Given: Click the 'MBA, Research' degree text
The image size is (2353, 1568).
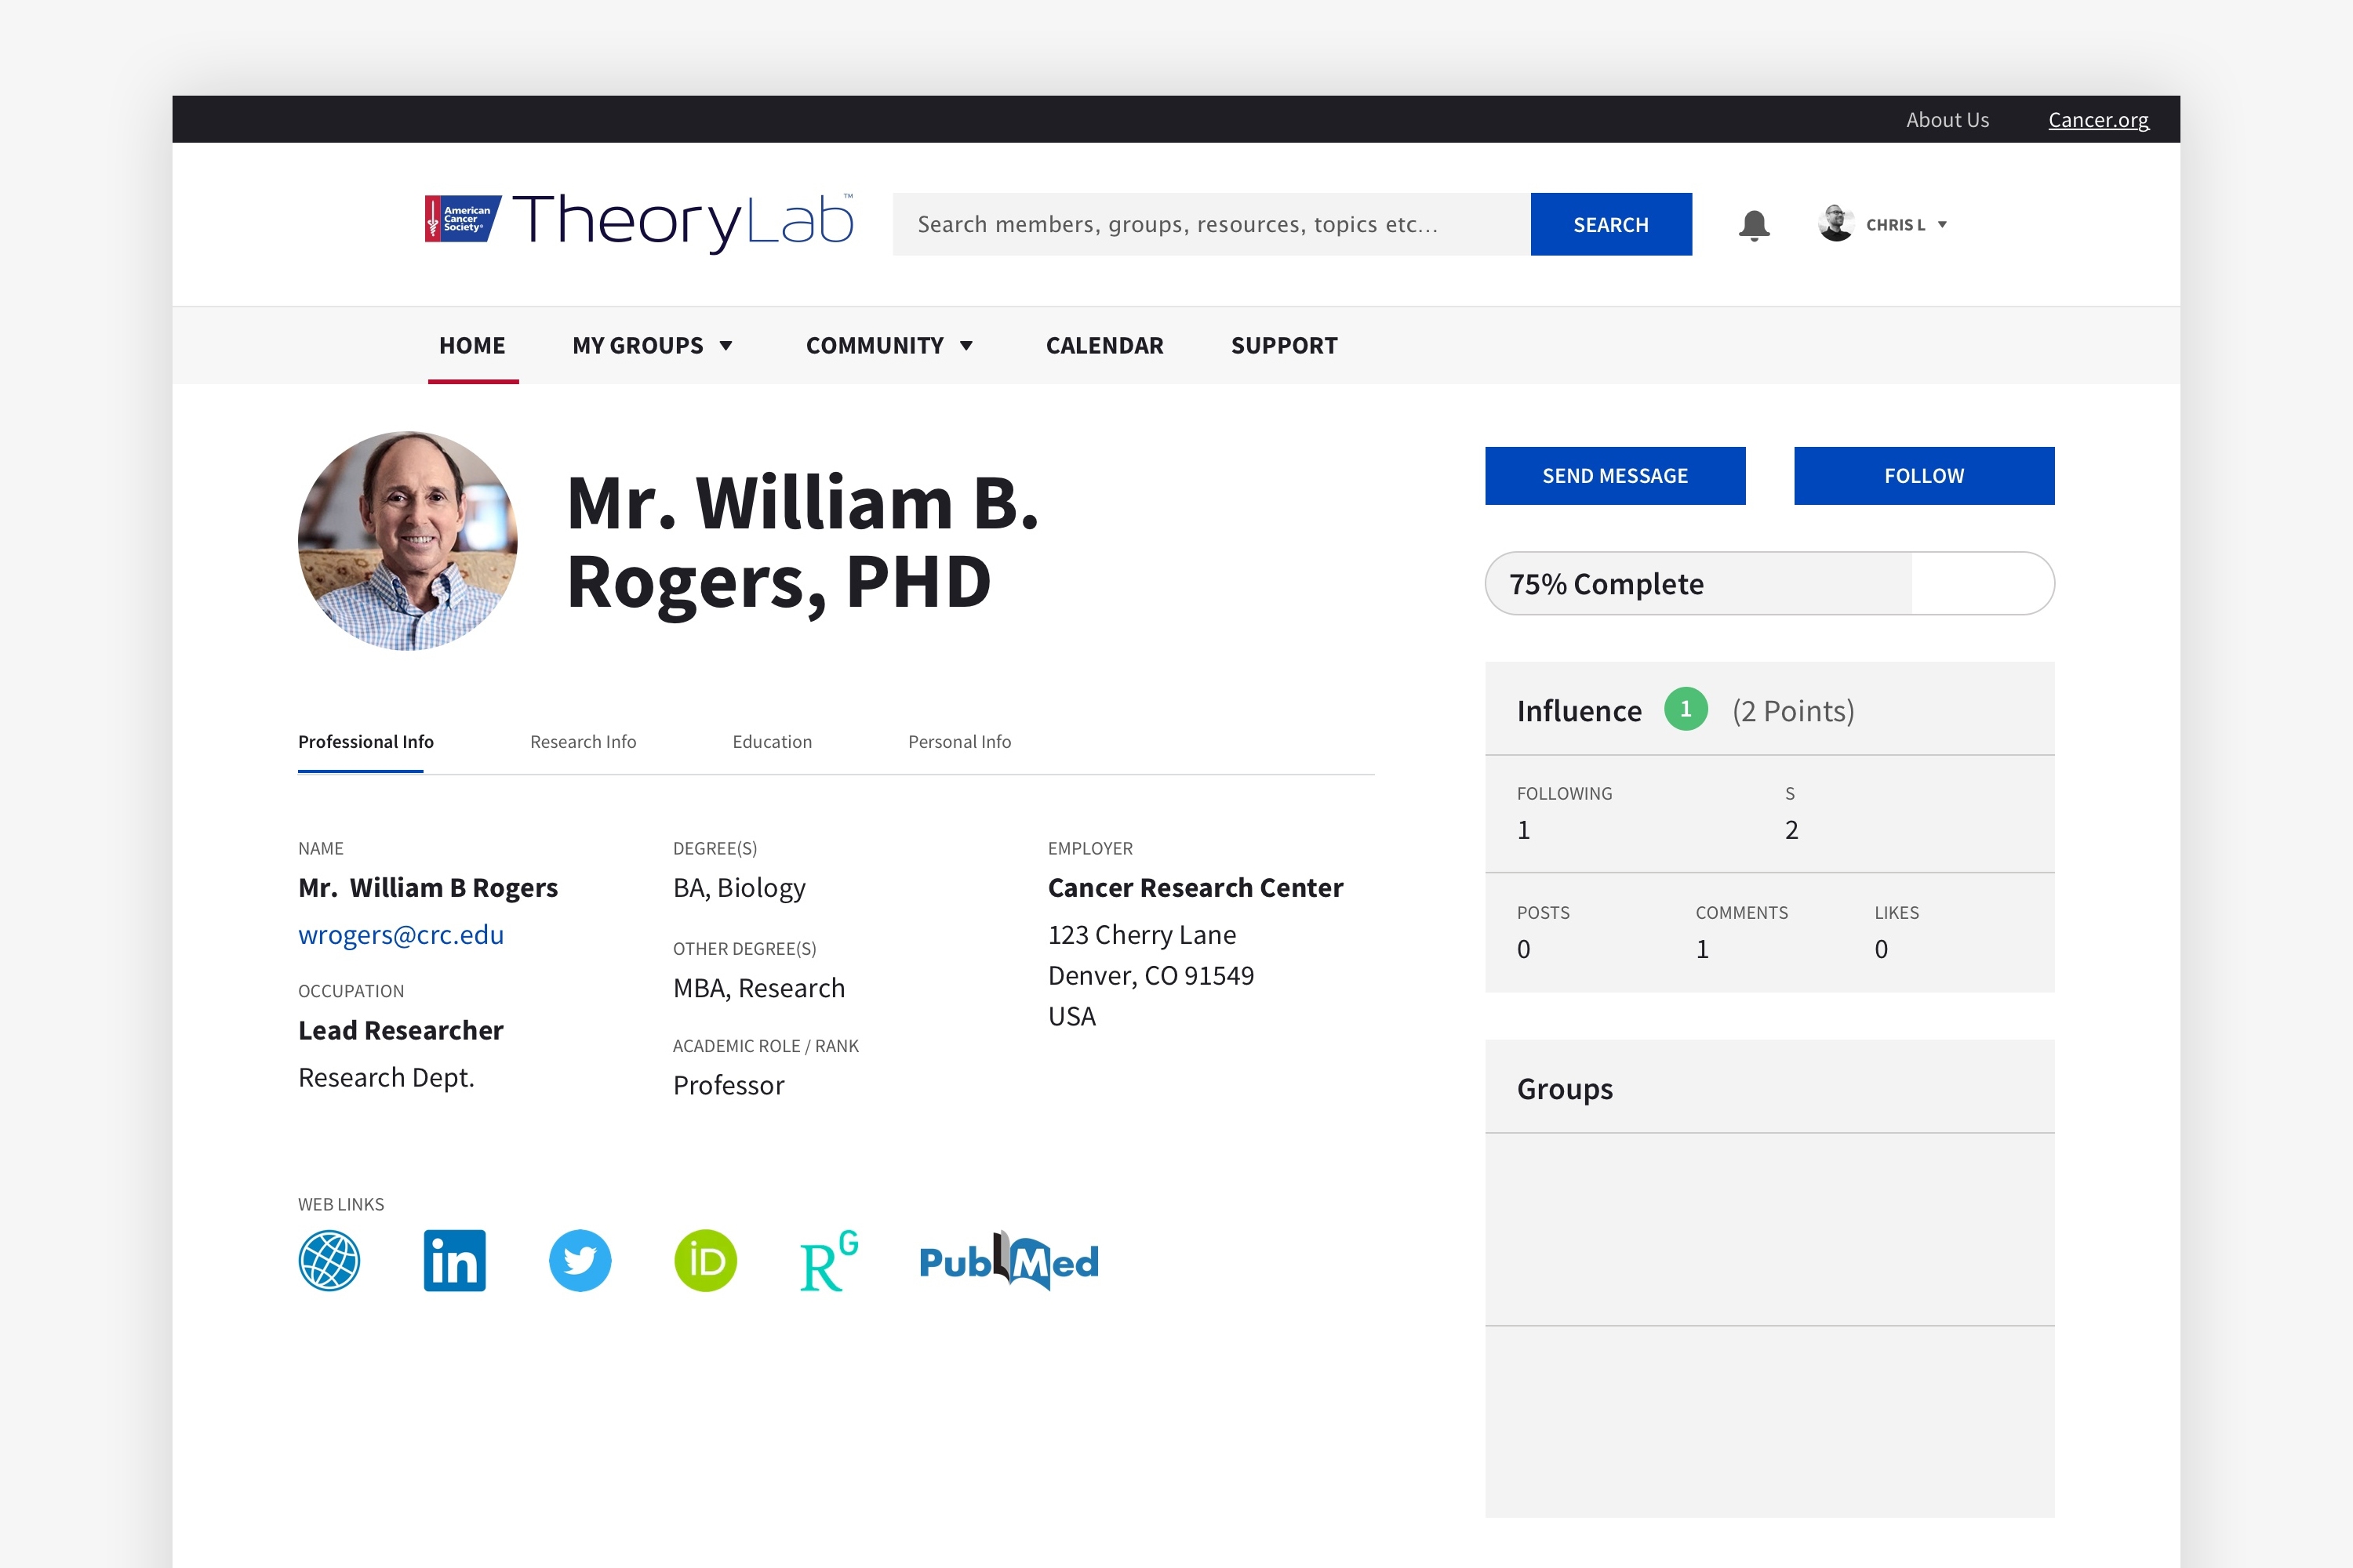Looking at the screenshot, I should [759, 988].
